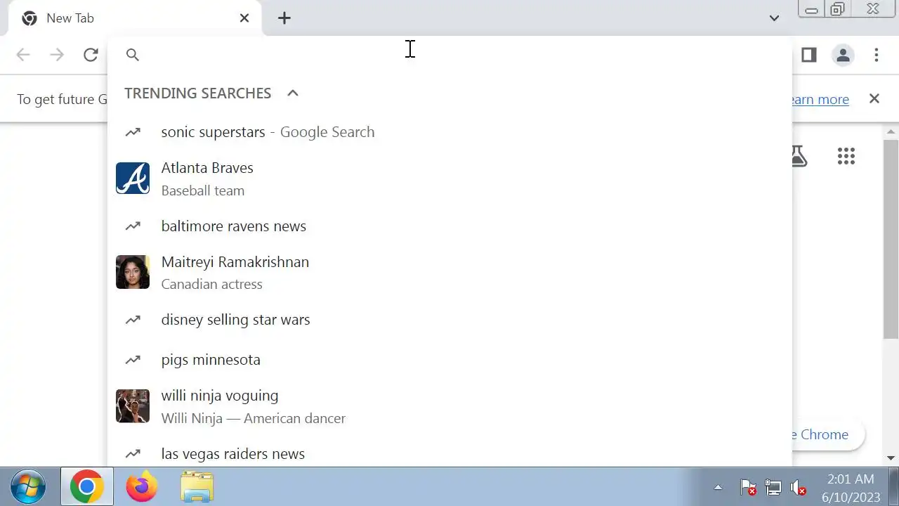
Task: Toggle the side panel icon
Action: [809, 55]
